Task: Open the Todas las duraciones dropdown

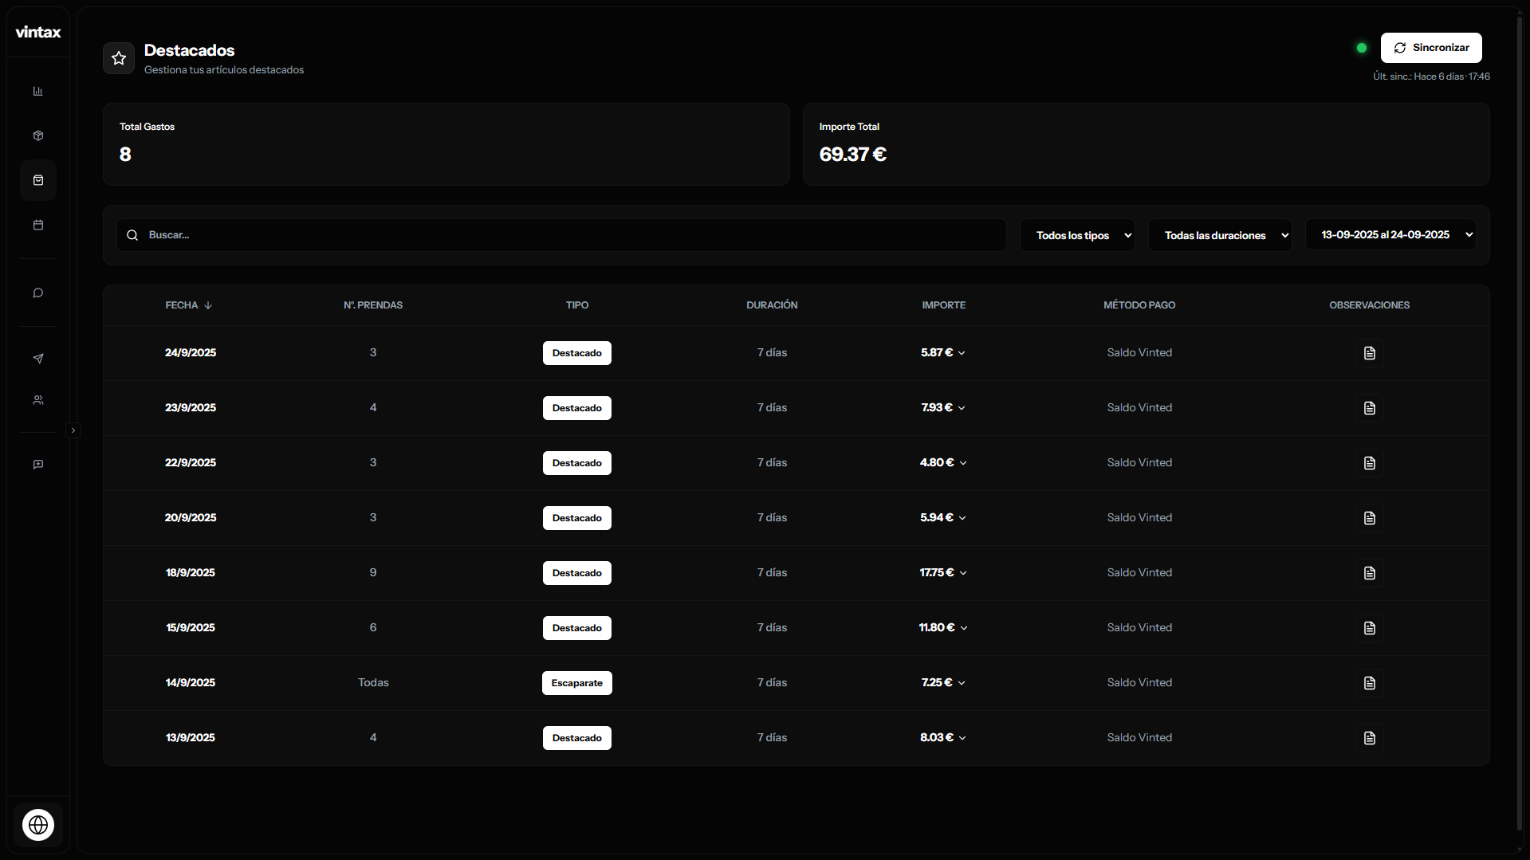Action: tap(1219, 235)
